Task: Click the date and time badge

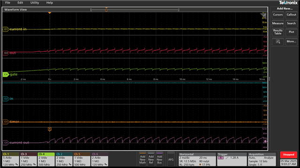Action: click(x=289, y=162)
